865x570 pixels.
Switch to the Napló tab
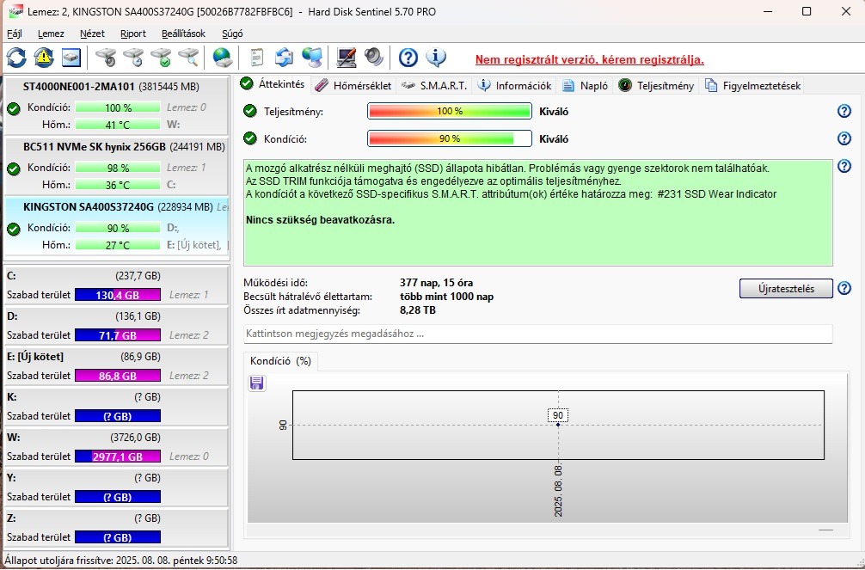pyautogui.click(x=585, y=85)
